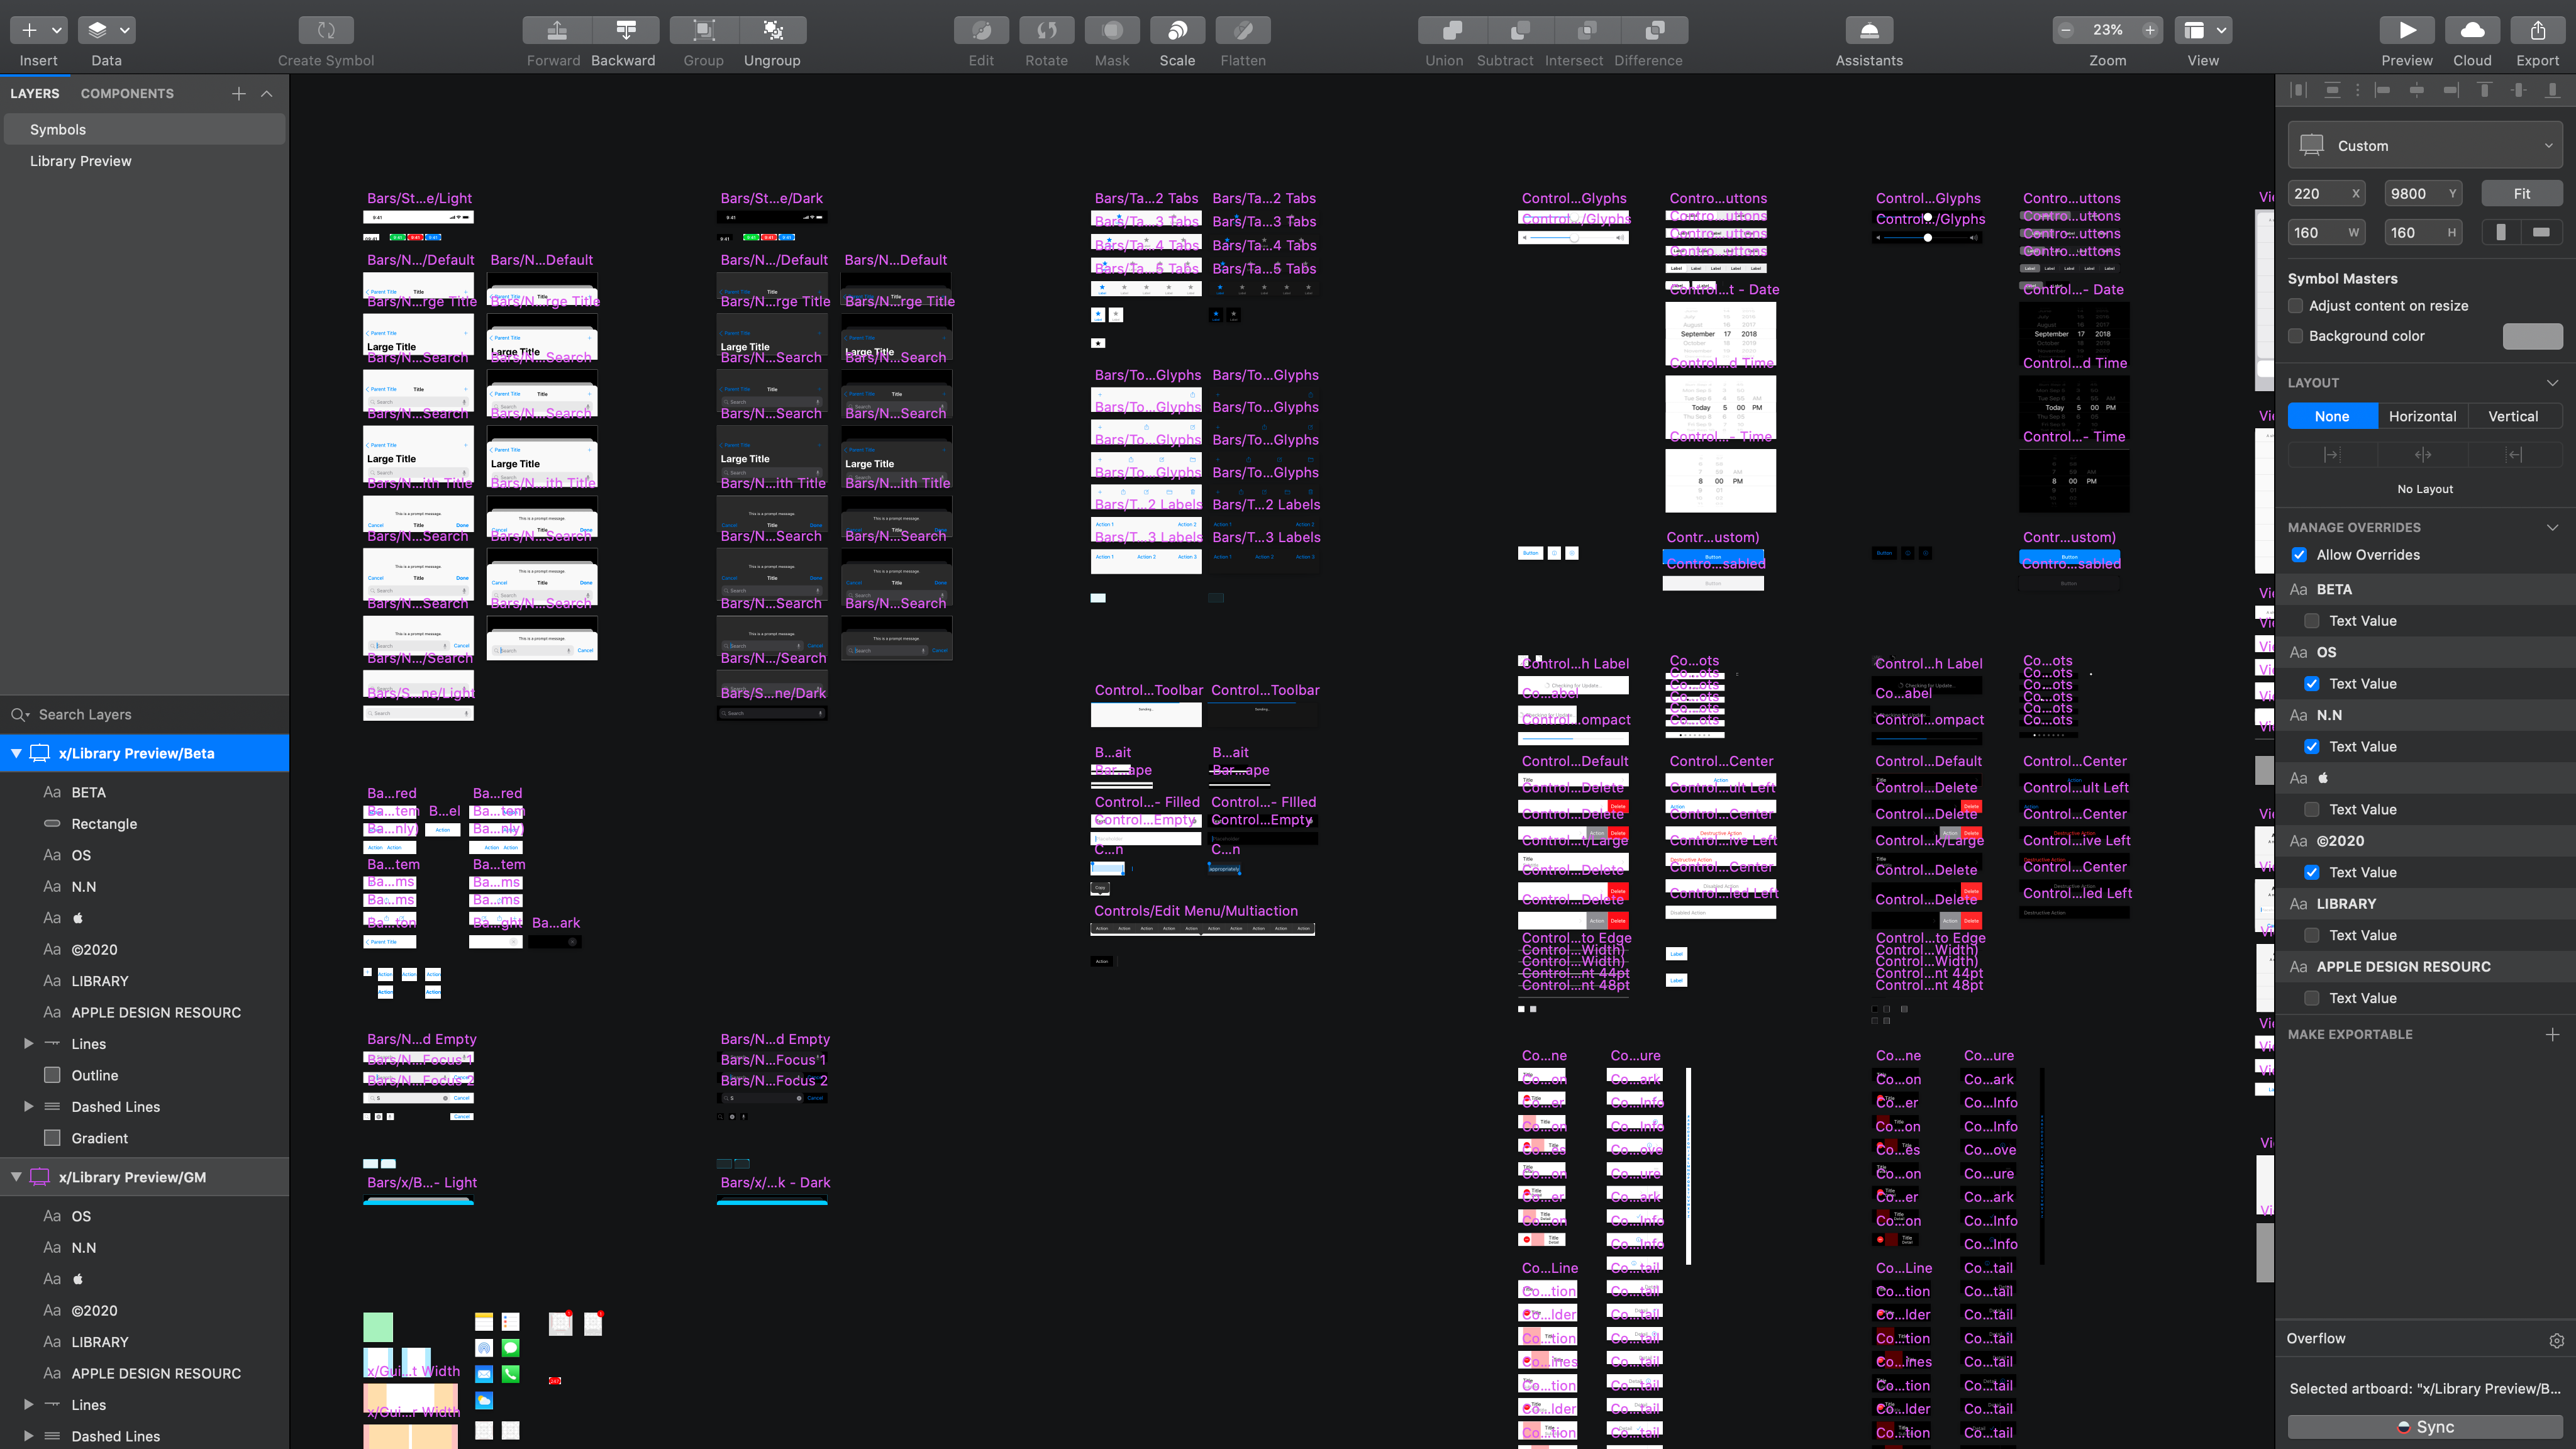This screenshot has height=1449, width=2576.
Task: Check Text Value under BETA override
Action: point(2312,621)
